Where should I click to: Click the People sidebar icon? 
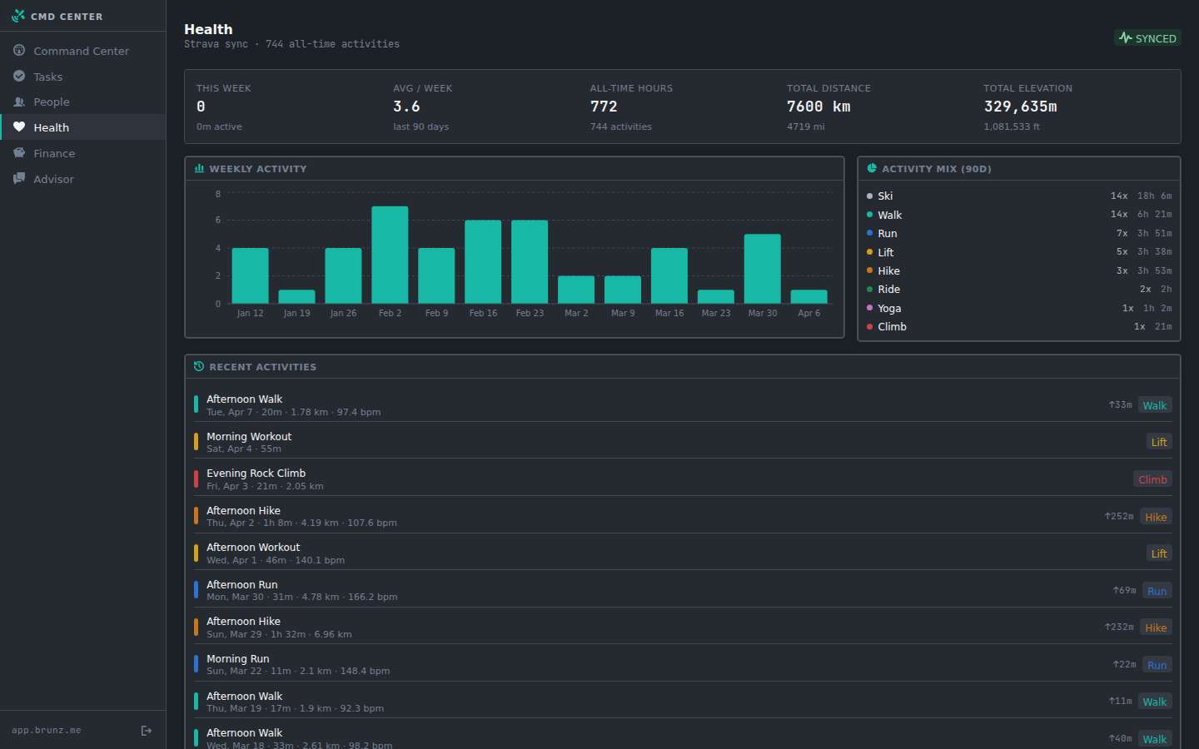click(x=19, y=102)
